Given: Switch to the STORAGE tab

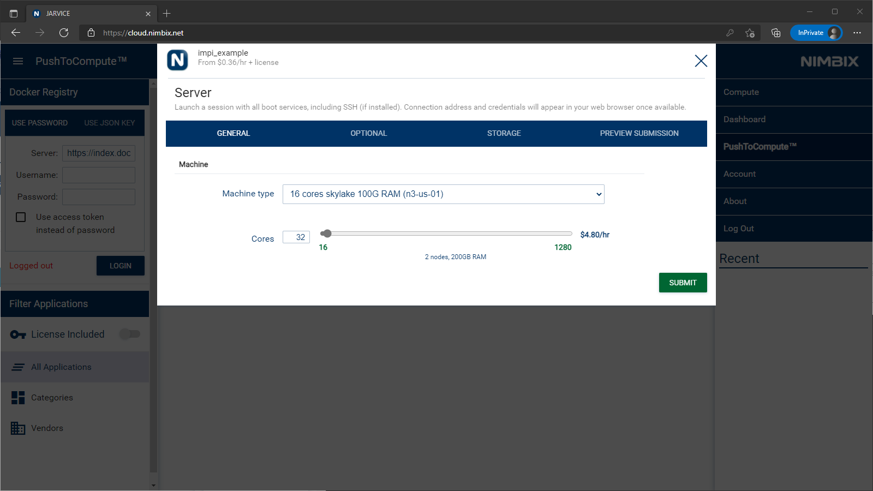Looking at the screenshot, I should click(504, 133).
